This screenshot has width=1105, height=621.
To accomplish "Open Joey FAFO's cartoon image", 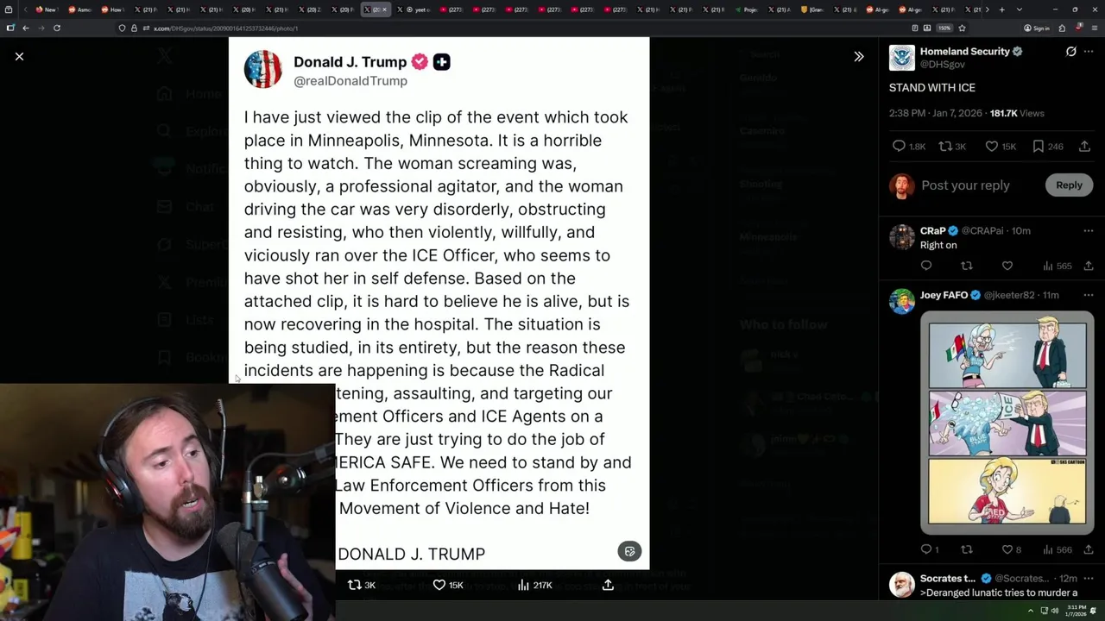I will [1007, 423].
